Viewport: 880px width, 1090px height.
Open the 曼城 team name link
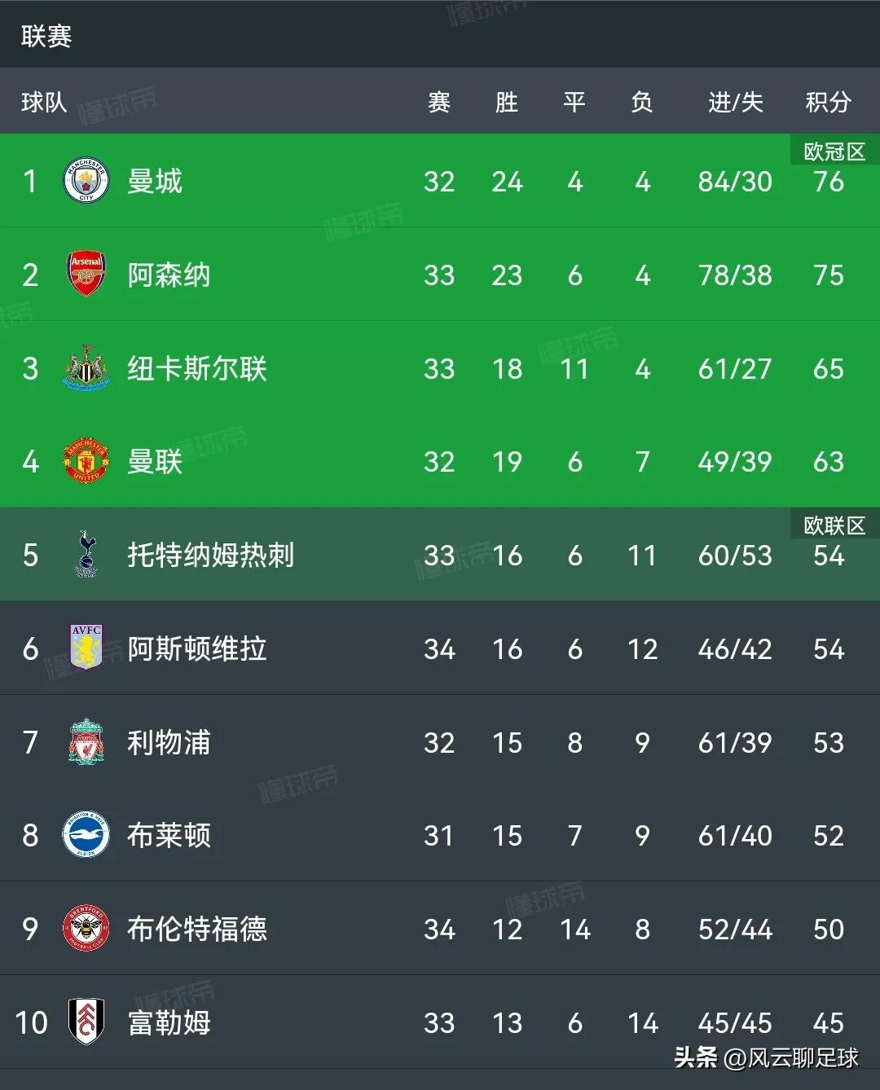pyautogui.click(x=155, y=181)
